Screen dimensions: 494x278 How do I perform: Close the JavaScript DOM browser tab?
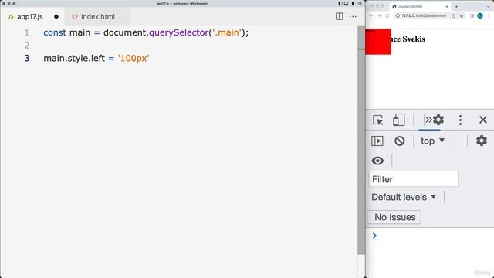coord(447,6)
